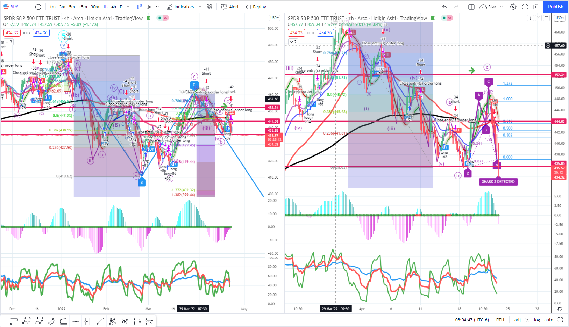Click the Publish button

pyautogui.click(x=556, y=7)
